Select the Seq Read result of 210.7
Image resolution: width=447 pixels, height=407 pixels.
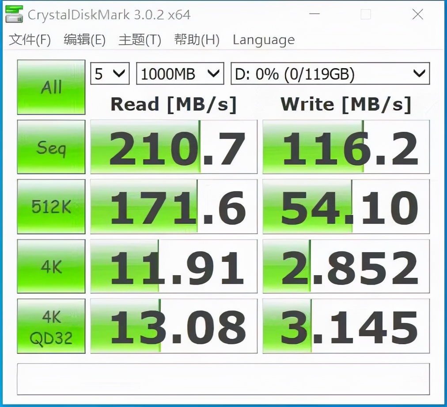point(174,146)
